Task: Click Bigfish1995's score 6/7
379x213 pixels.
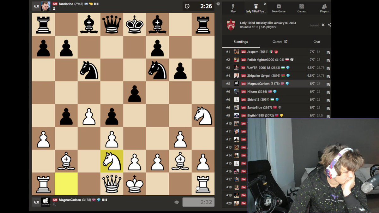Action: click(x=312, y=115)
